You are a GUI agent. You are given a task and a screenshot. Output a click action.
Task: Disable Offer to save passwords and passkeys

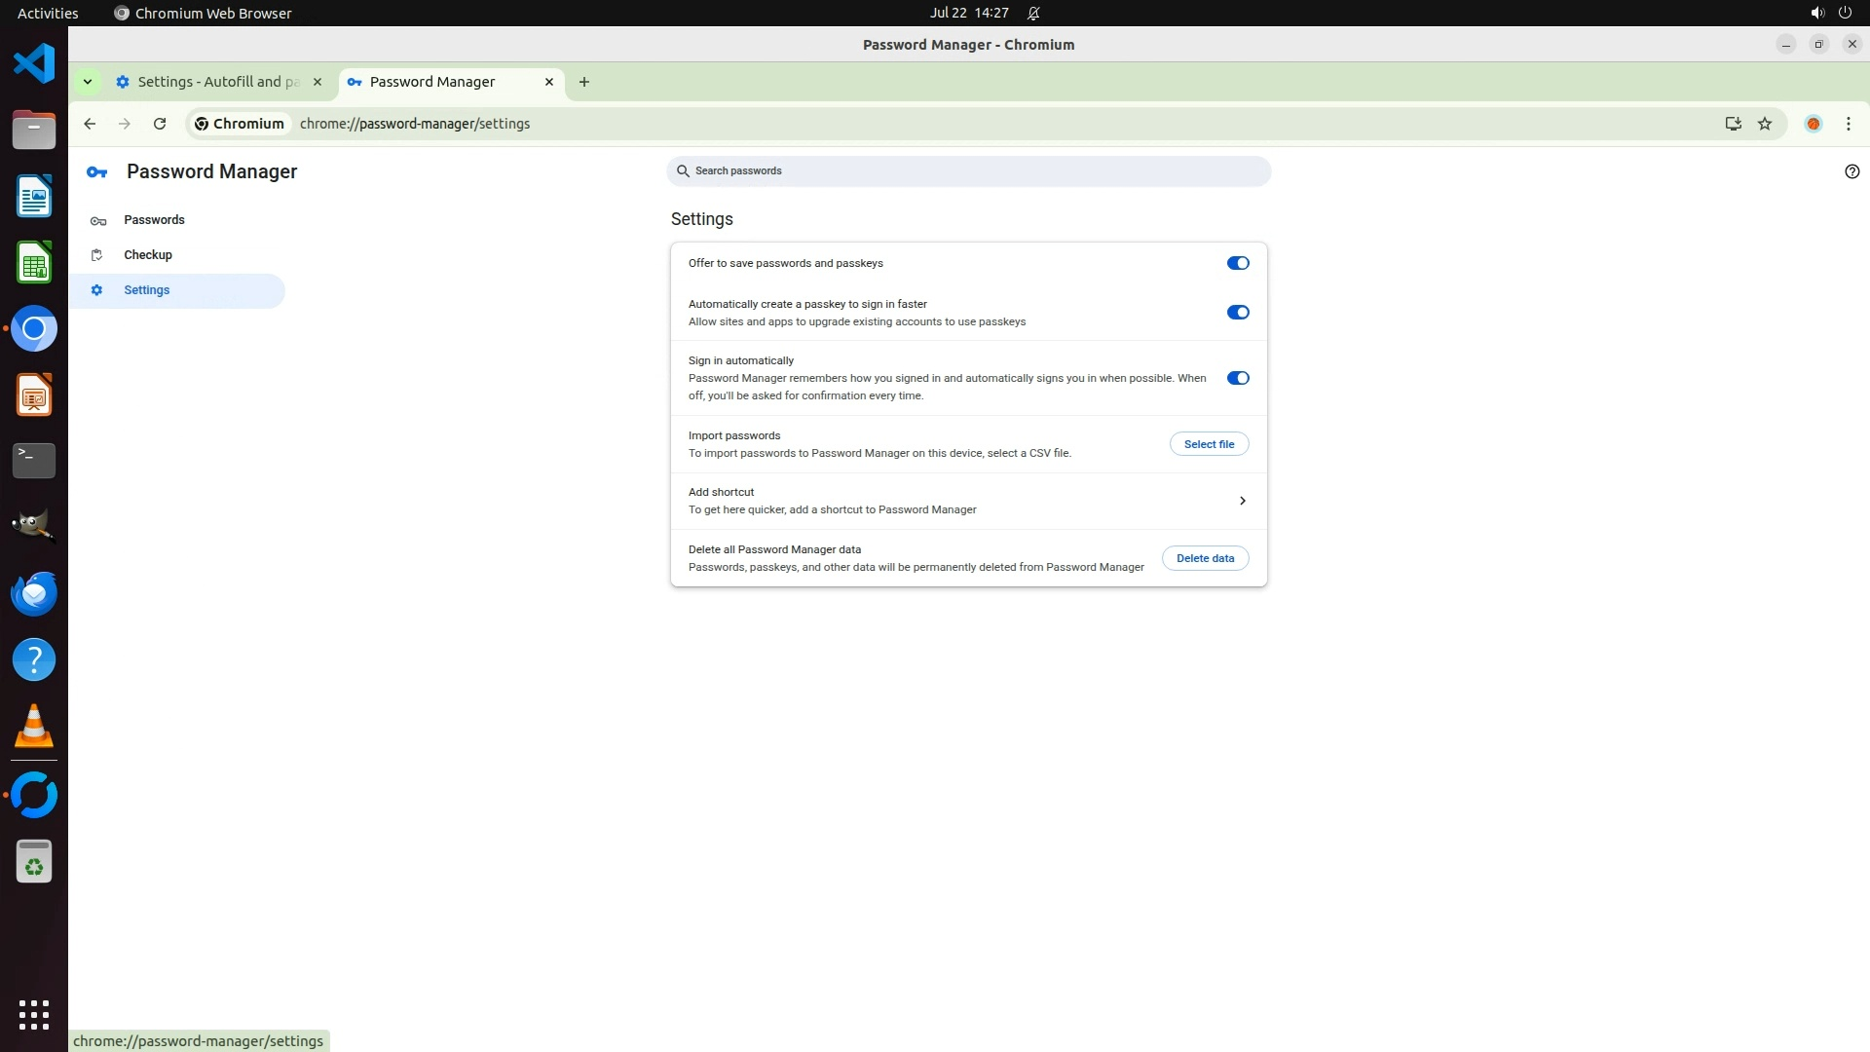click(x=1237, y=263)
